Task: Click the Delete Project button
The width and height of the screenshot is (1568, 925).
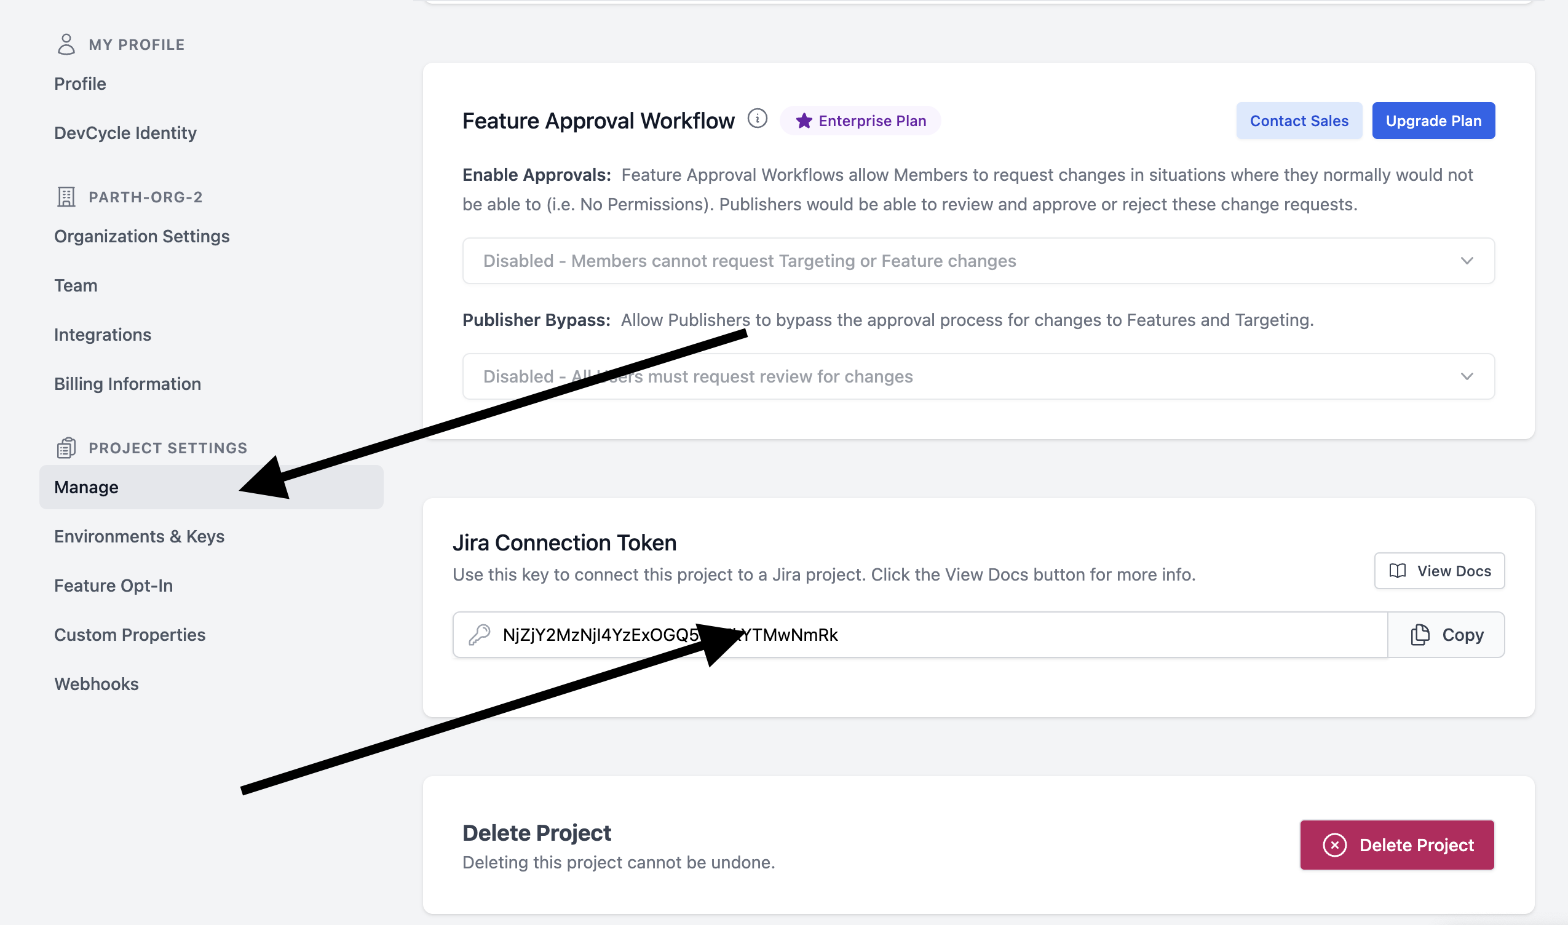Action: 1397,845
